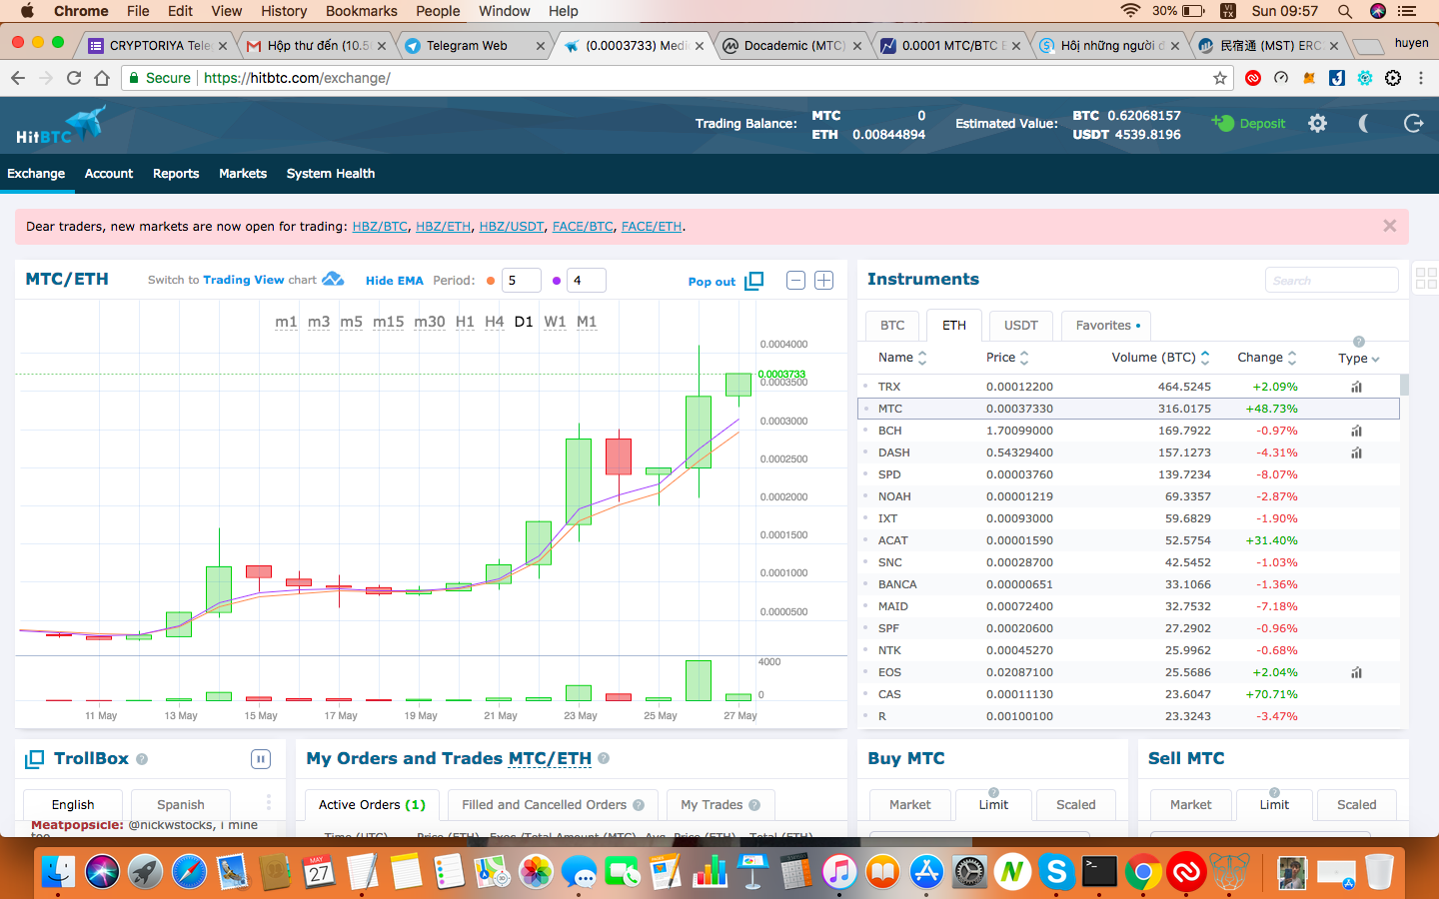Screen dimensions: 1439x899
Task: Open the Bookmarks menu in menu bar
Action: 362,11
